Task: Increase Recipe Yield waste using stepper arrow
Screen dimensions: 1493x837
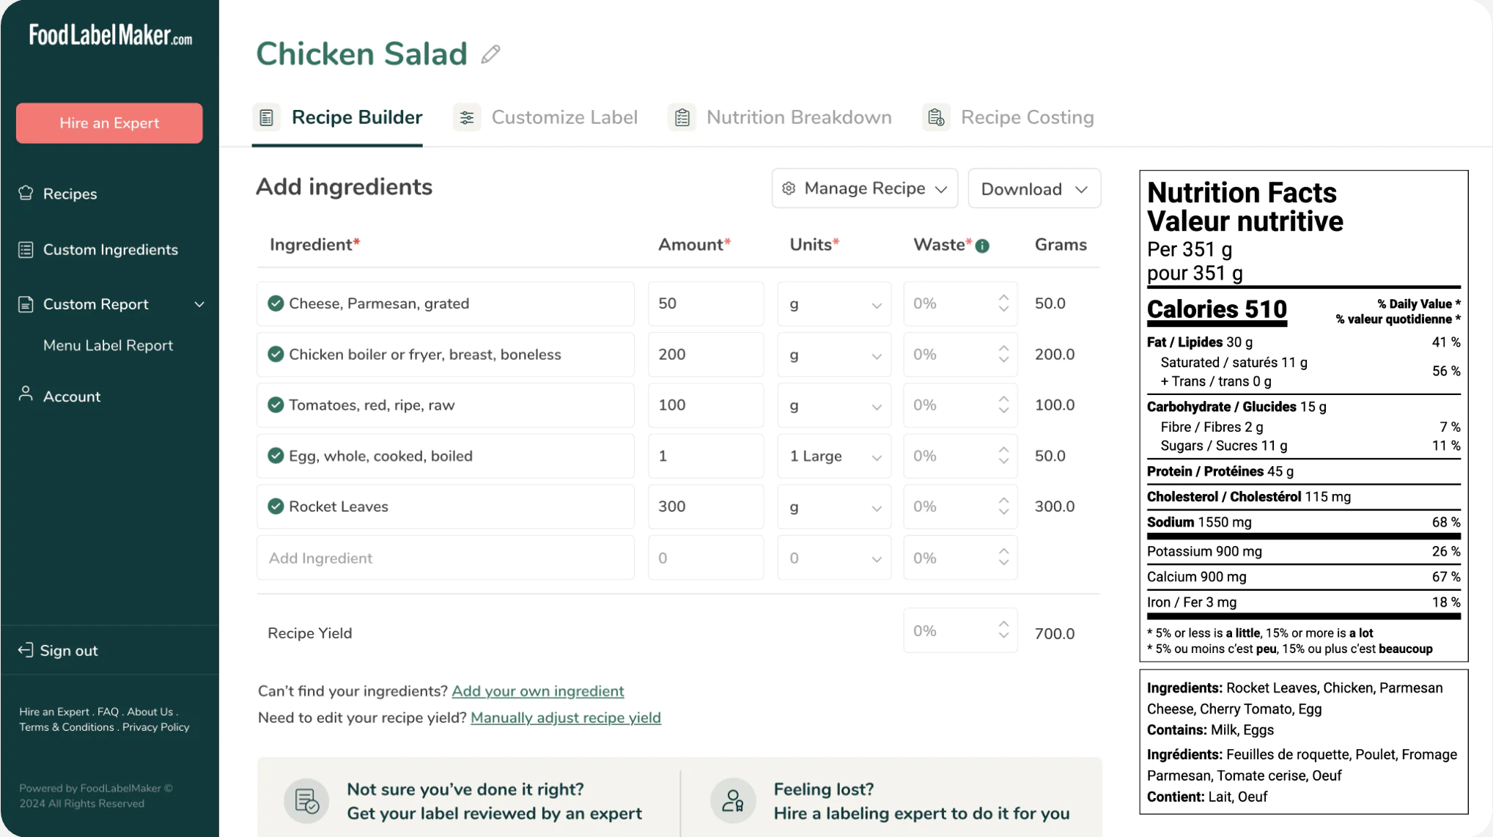Action: pos(1003,624)
